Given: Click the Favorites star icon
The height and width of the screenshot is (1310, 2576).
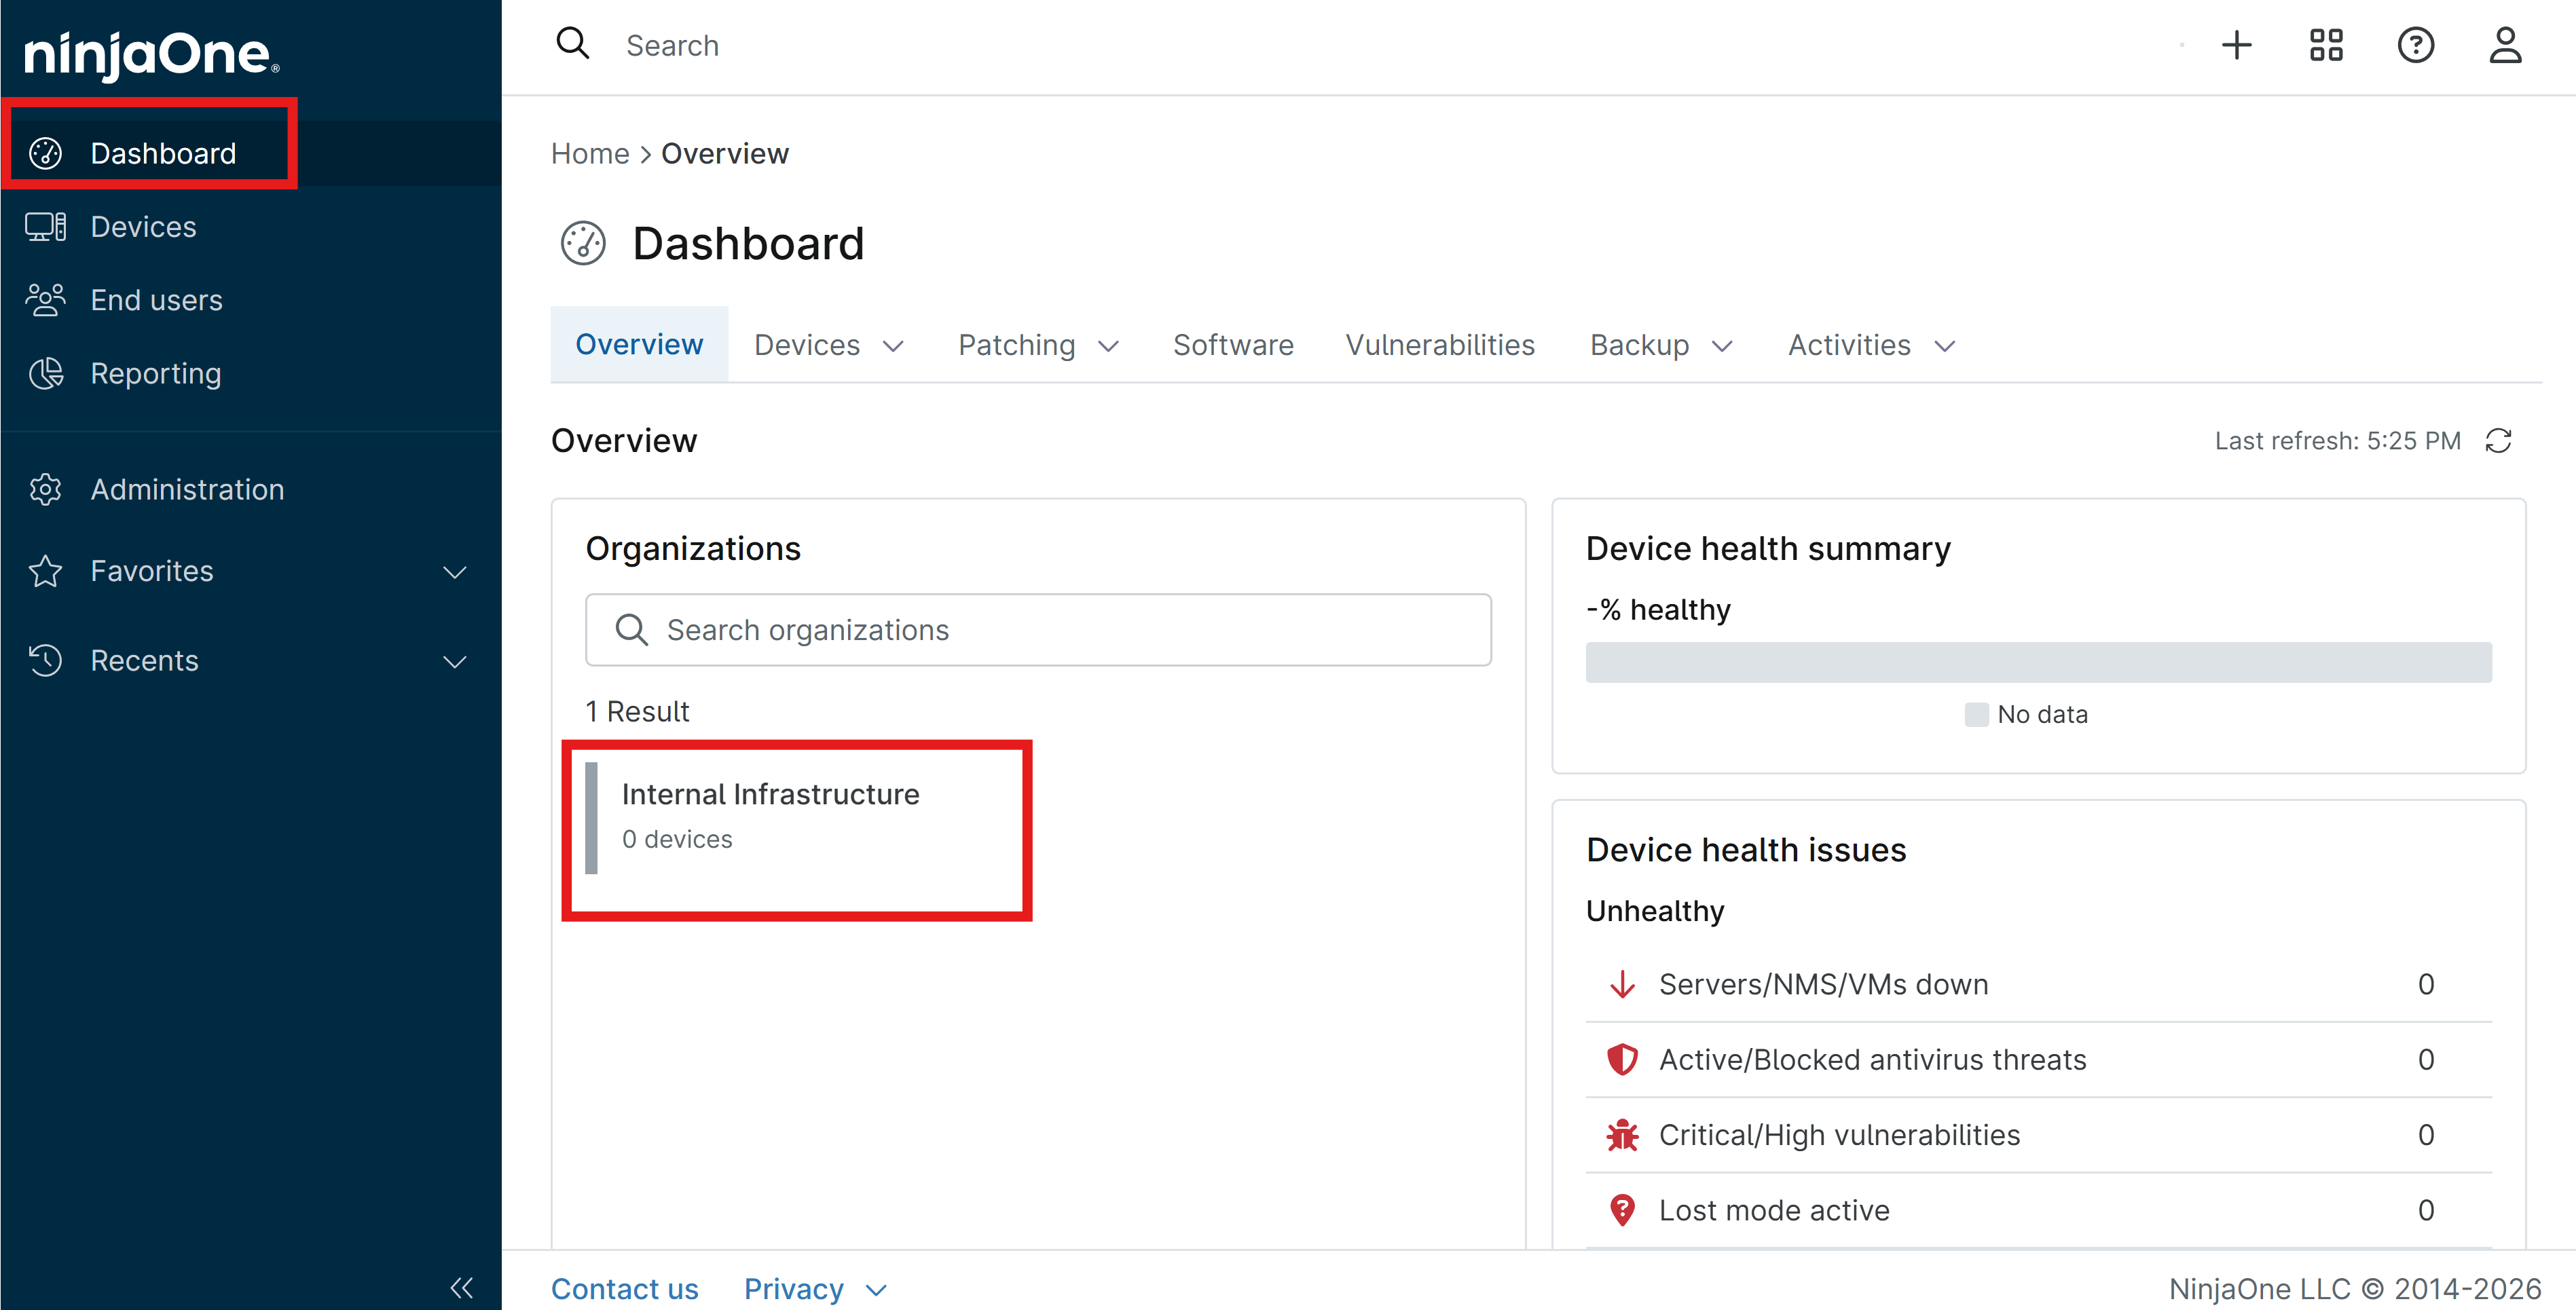Looking at the screenshot, I should coord(45,571).
